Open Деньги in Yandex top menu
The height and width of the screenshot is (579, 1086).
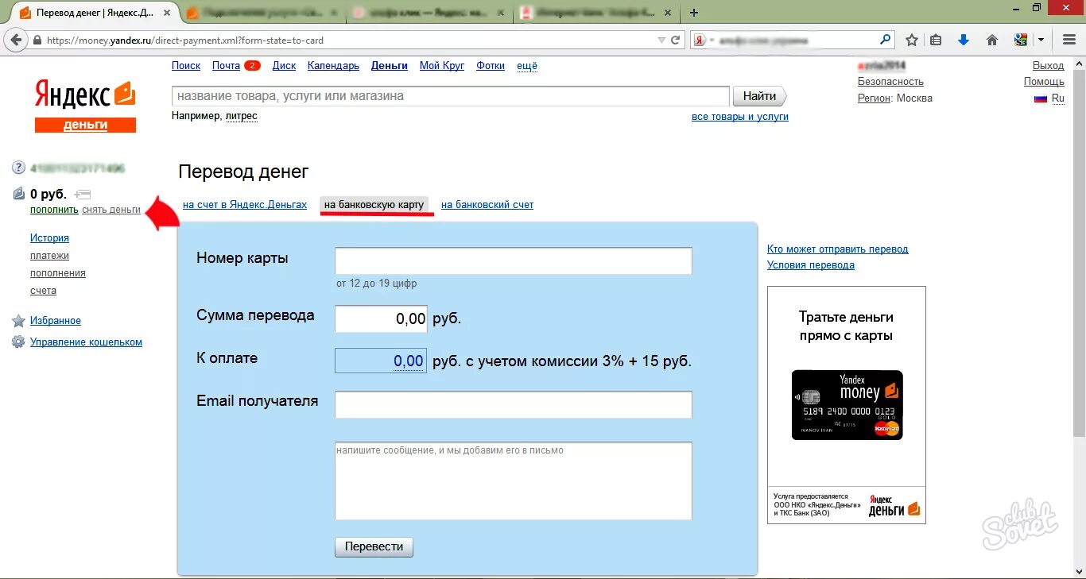pos(390,66)
